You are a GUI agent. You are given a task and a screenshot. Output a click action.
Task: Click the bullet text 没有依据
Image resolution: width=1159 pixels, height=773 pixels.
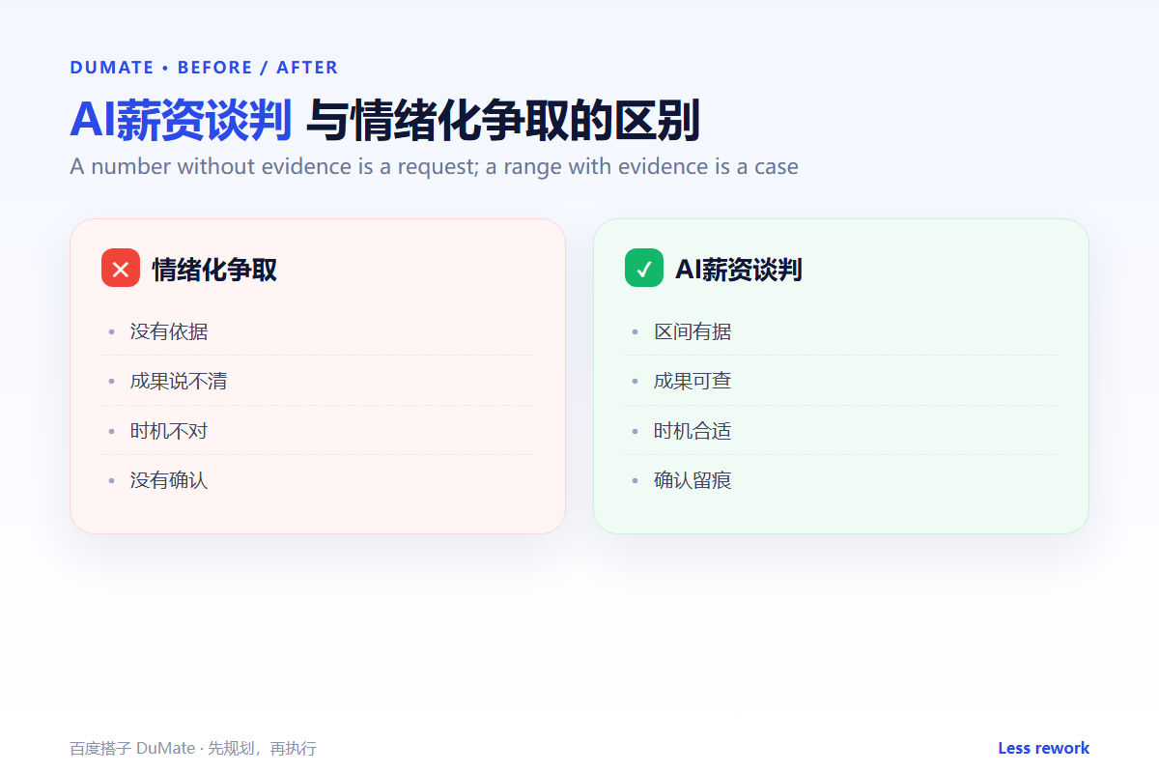[169, 331]
